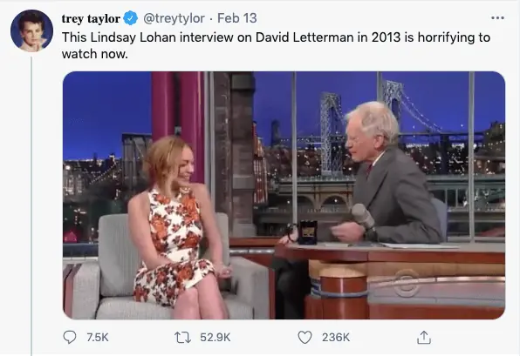
Task: Open the share upload icon
Action: point(423,337)
